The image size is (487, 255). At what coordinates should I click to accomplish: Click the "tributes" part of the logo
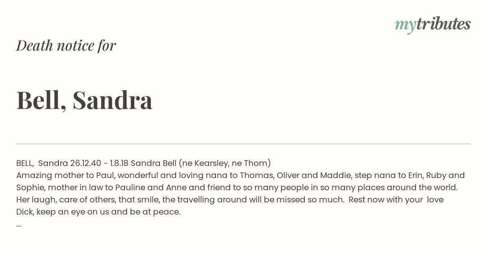pyautogui.click(x=444, y=24)
